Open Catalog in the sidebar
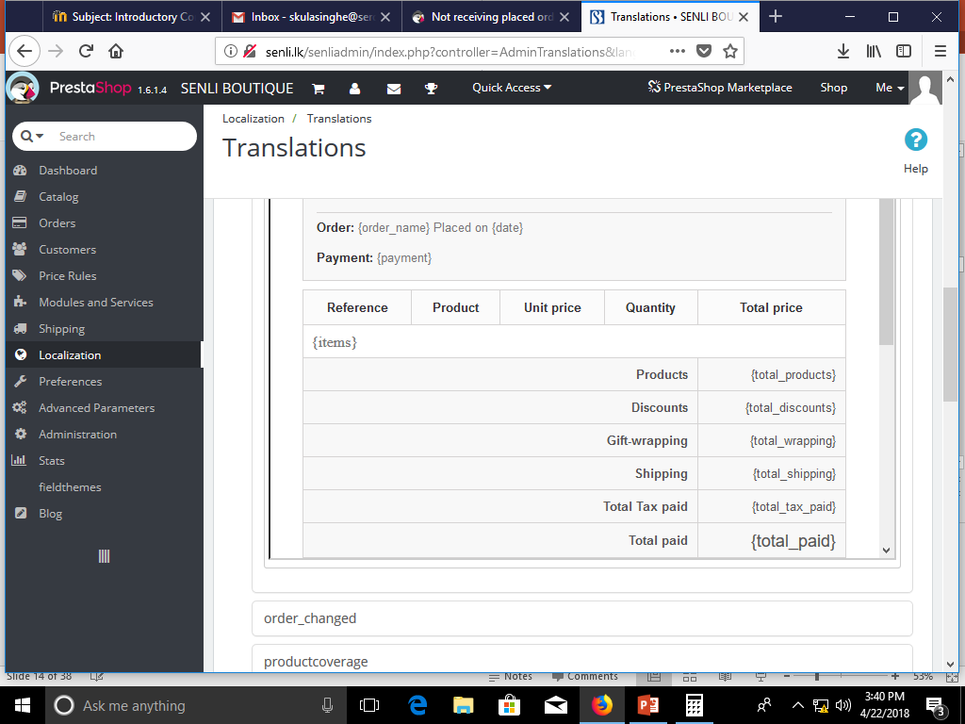Viewport: 965px width, 724px height. pyautogui.click(x=58, y=197)
